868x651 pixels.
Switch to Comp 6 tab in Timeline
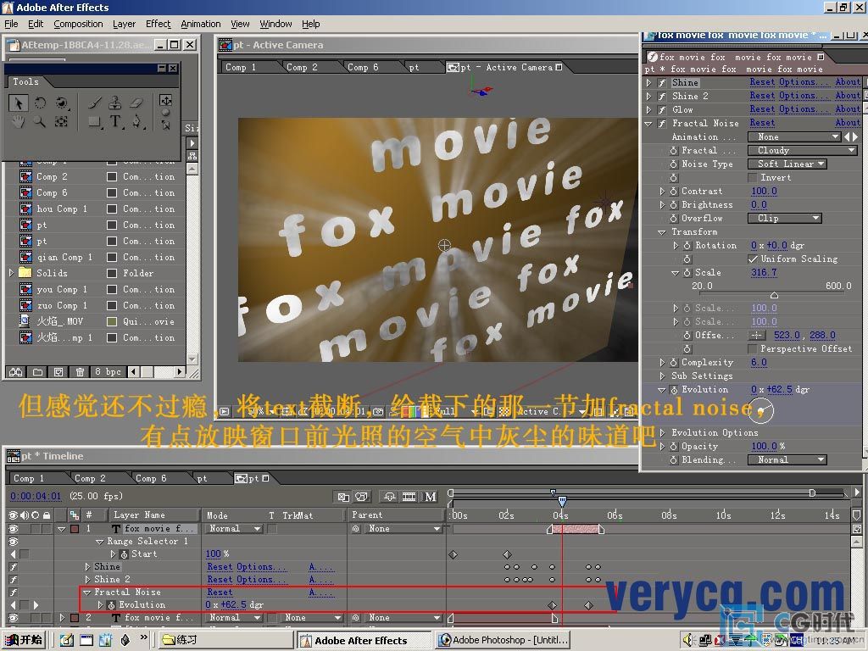tap(151, 478)
